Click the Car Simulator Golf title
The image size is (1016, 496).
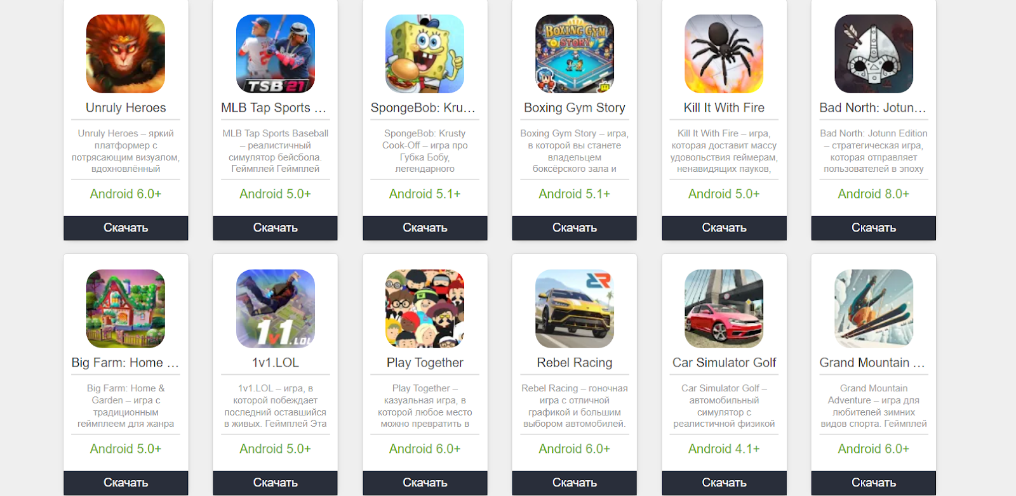(x=724, y=363)
